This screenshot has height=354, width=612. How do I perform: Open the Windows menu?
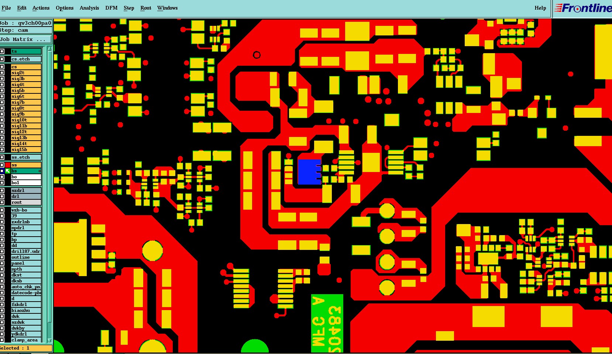coord(168,8)
